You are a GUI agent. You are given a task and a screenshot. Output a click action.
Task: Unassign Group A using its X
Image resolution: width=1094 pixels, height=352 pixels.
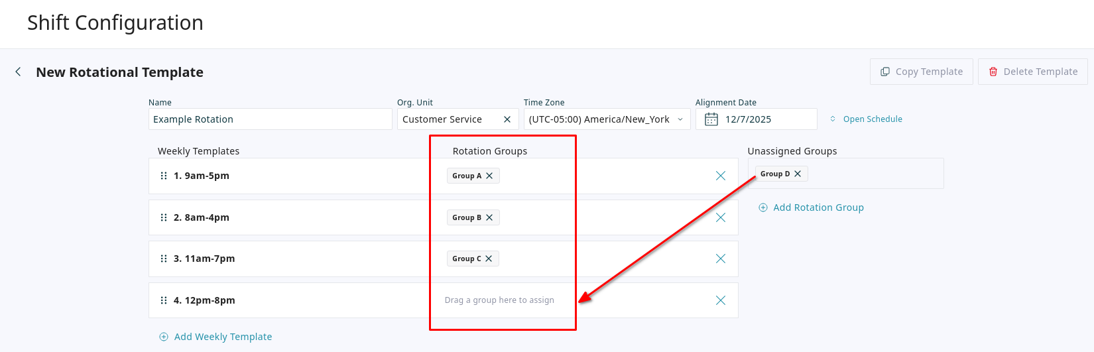(x=489, y=176)
